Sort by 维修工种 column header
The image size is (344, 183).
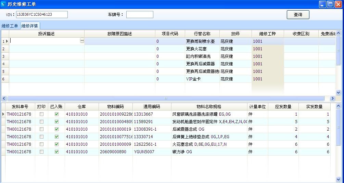point(267,34)
